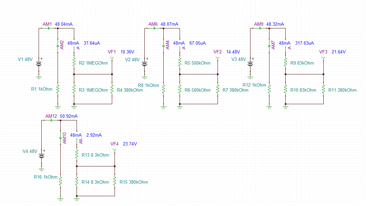Select the AM12 ammeter arrow
Image resolution: width=366 pixels, height=206 pixels.
[52, 120]
